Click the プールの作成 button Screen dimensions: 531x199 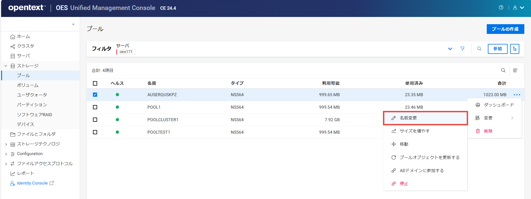pos(505,29)
